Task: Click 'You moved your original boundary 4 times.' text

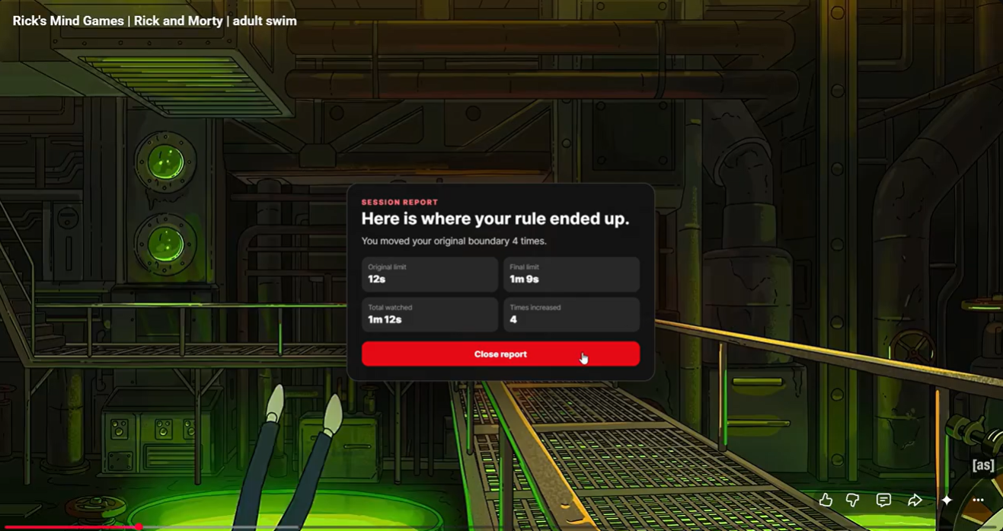Action: [454, 242]
